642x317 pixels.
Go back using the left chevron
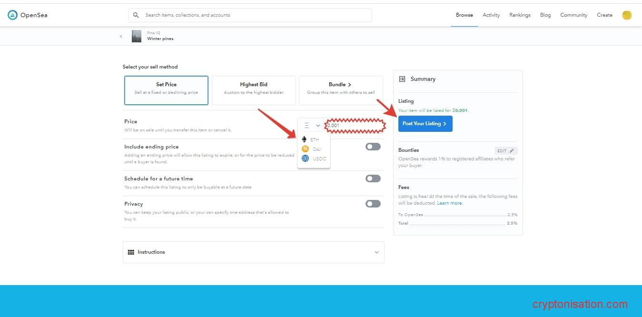[121, 37]
